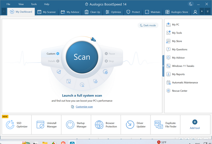Viewport: 212px width, 144px height.
Task: Click the Customize scan link
Action: tap(84, 107)
